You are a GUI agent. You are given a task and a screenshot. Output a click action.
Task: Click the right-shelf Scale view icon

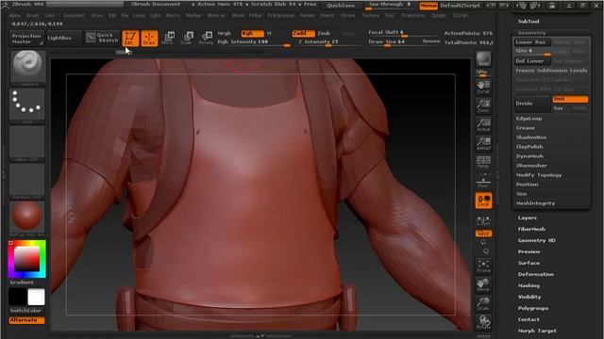(x=483, y=304)
